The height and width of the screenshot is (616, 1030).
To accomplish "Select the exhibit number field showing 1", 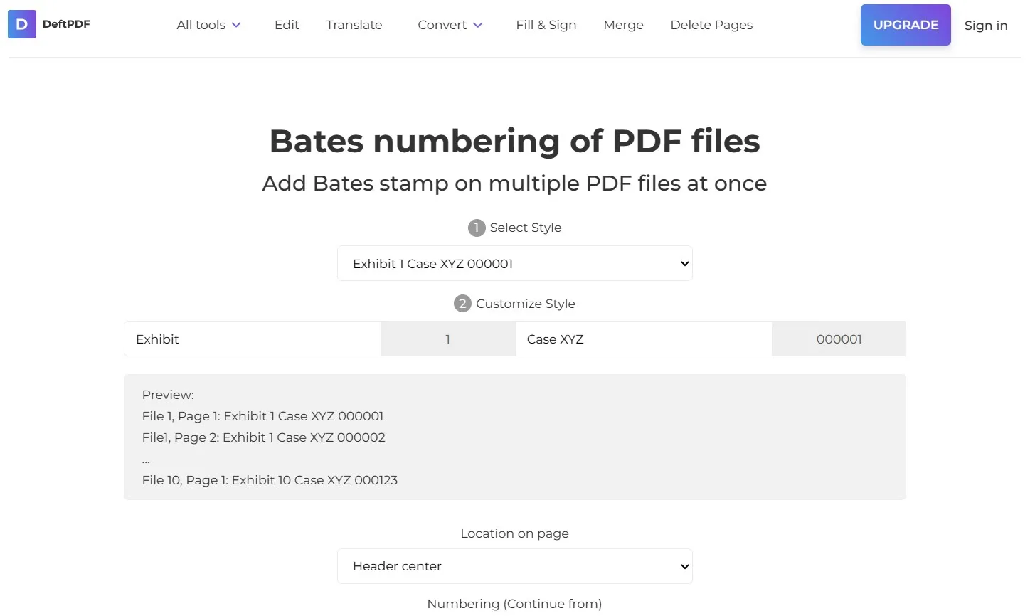I will (447, 339).
